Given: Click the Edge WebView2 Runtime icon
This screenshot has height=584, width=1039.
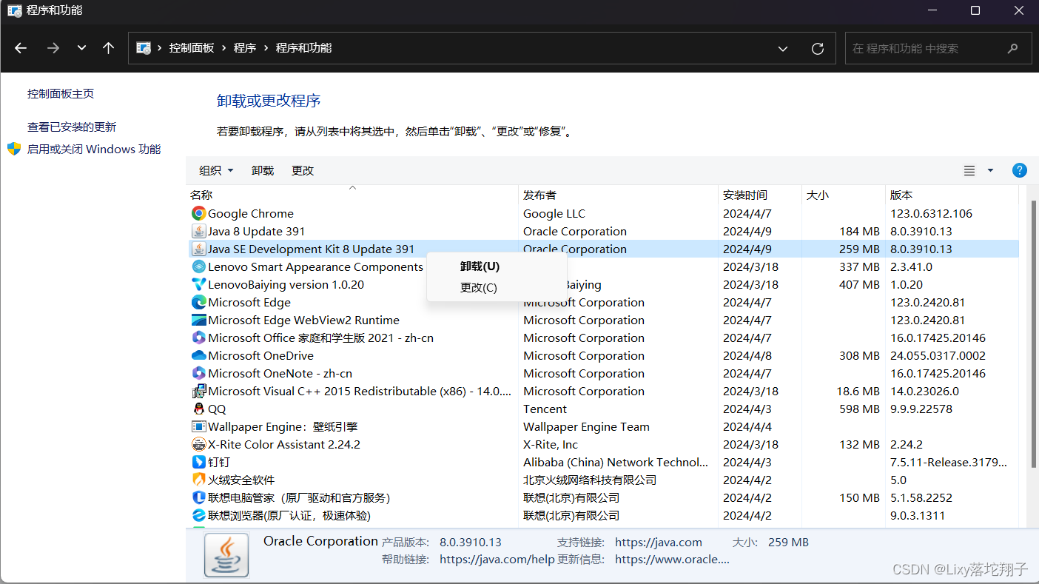Looking at the screenshot, I should pyautogui.click(x=198, y=320).
